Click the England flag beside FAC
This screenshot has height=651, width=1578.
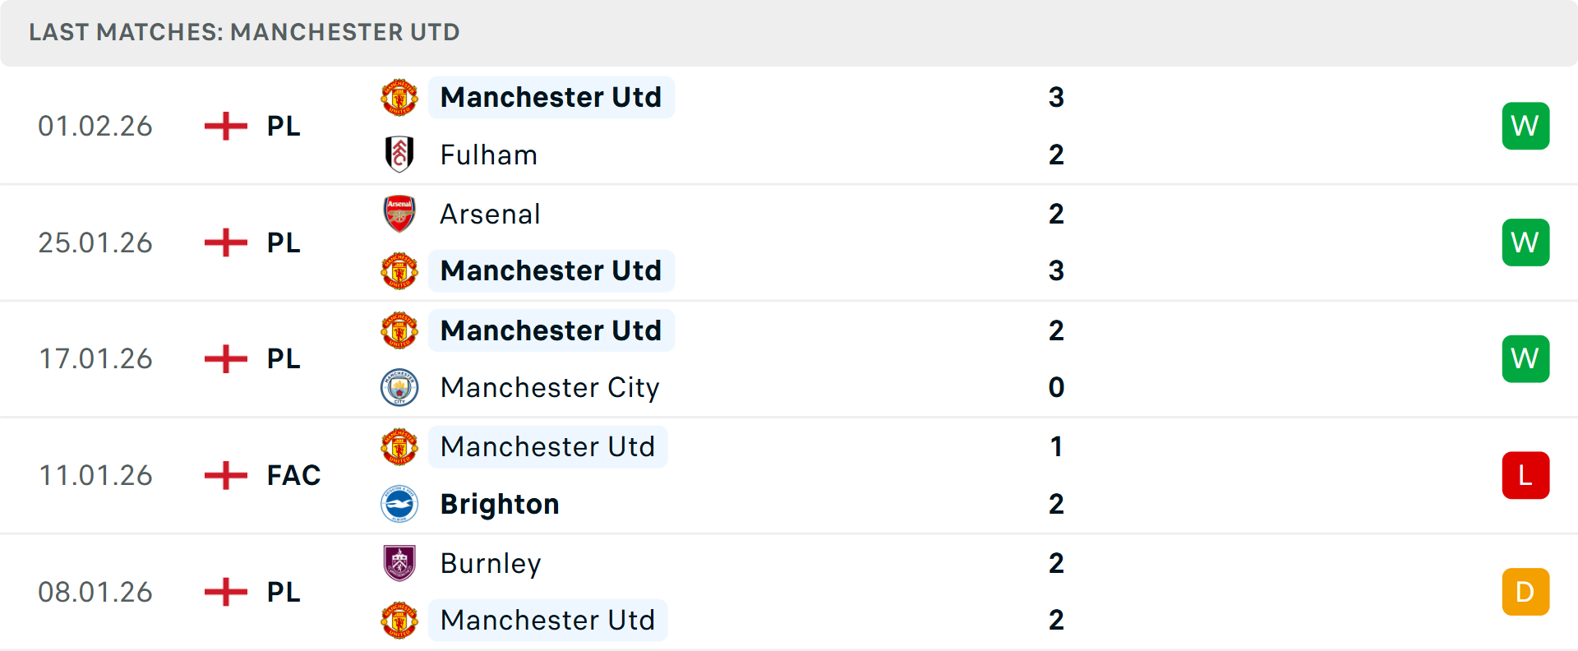(225, 475)
